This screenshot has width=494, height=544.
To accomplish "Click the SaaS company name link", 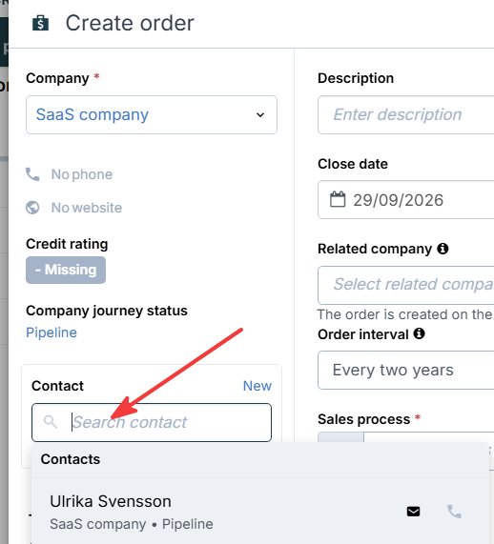I will click(93, 114).
